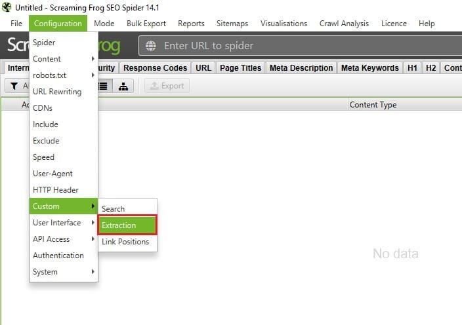The image size is (462, 325).
Task: Select the URL Rewriting menu option
Action: tap(57, 92)
